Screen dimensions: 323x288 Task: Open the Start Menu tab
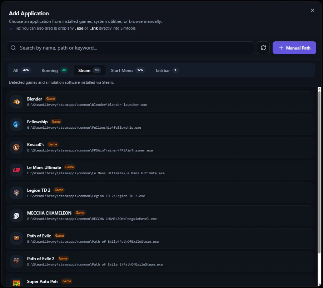(x=128, y=70)
